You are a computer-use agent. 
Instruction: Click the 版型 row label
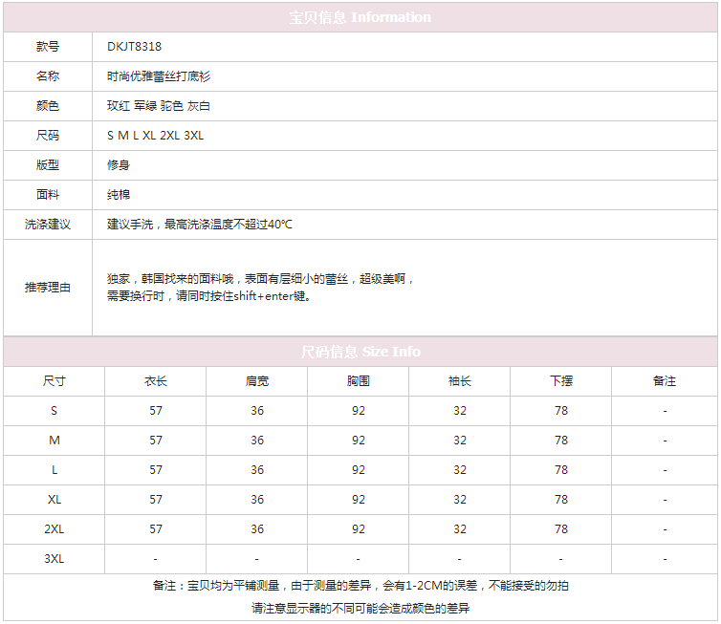[x=48, y=165]
